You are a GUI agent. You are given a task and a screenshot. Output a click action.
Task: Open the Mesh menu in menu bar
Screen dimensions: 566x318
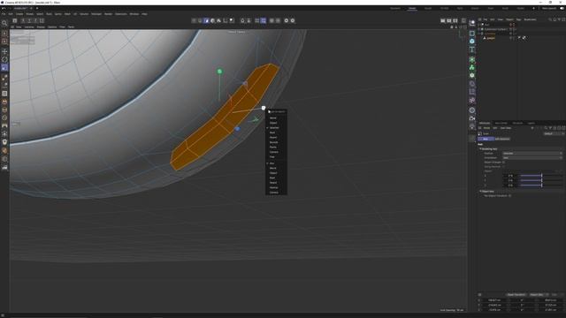click(67, 14)
